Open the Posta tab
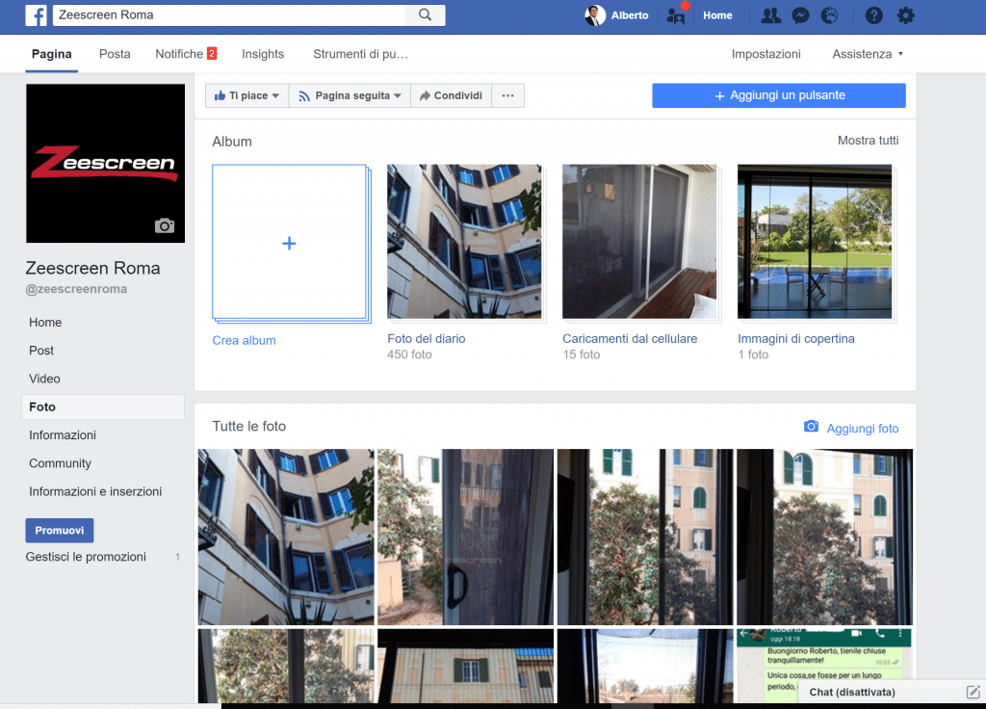 115,54
